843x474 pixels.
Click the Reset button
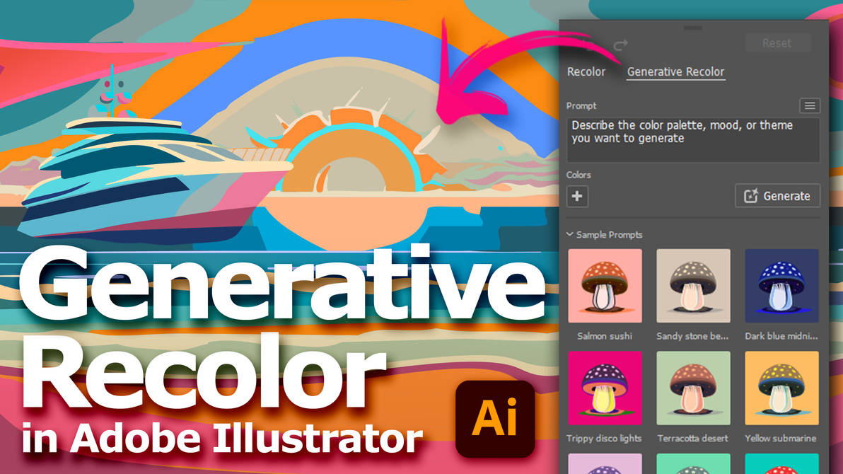777,43
